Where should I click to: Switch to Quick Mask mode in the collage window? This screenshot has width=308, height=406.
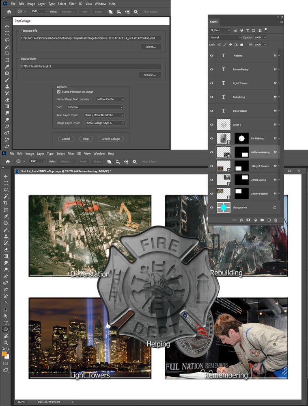[x=6, y=364]
